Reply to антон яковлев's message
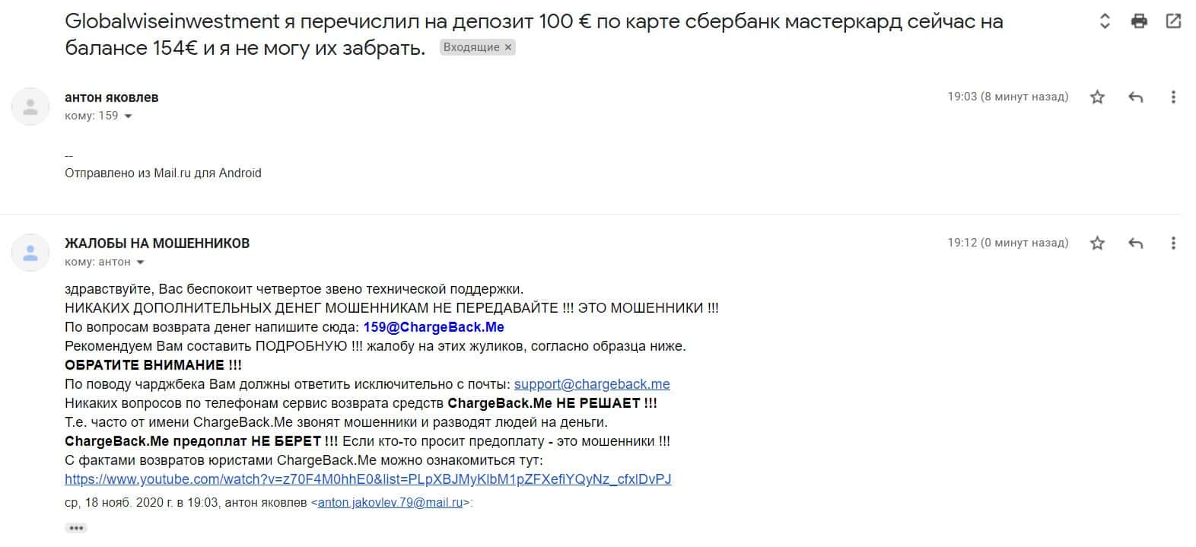Viewport: 1196px width, 547px height. [x=1136, y=97]
